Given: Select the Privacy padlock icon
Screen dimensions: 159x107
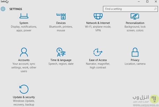Looking at the screenshot, I should coord(135,52).
